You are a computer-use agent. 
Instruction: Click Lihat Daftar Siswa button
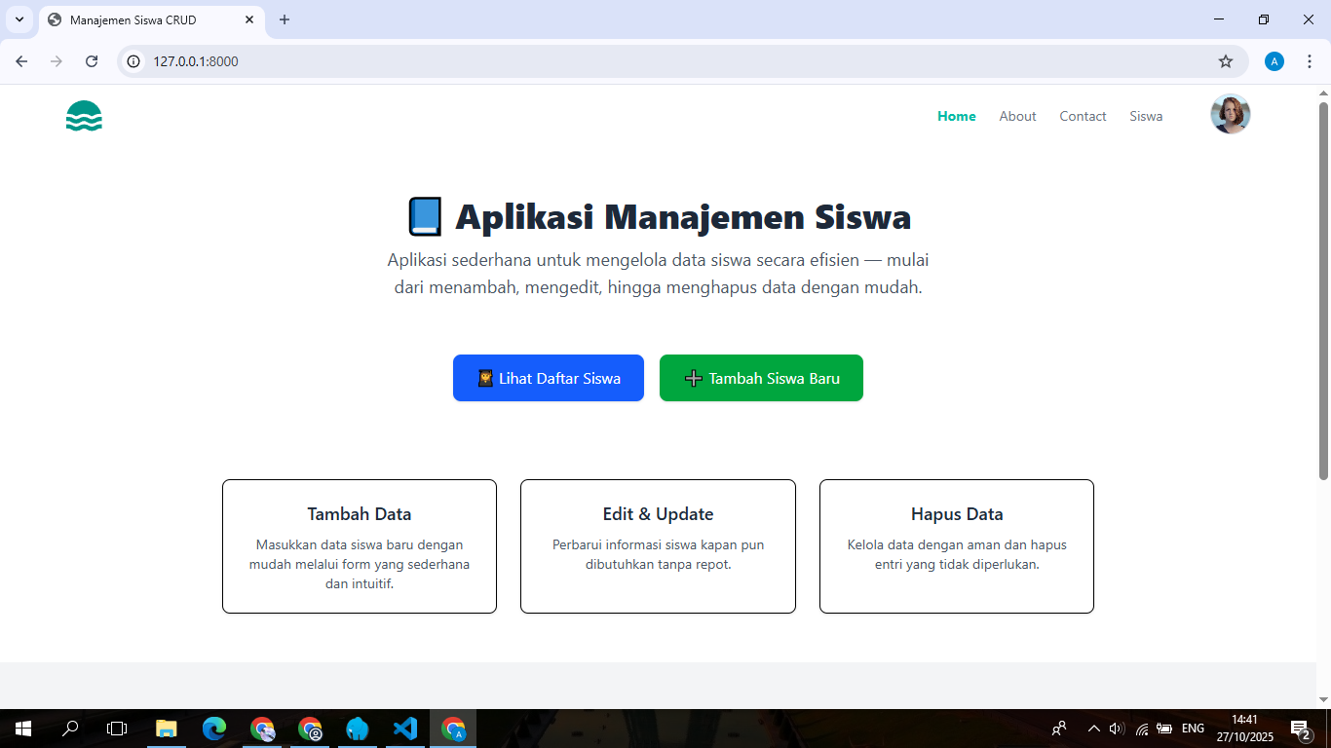(548, 378)
